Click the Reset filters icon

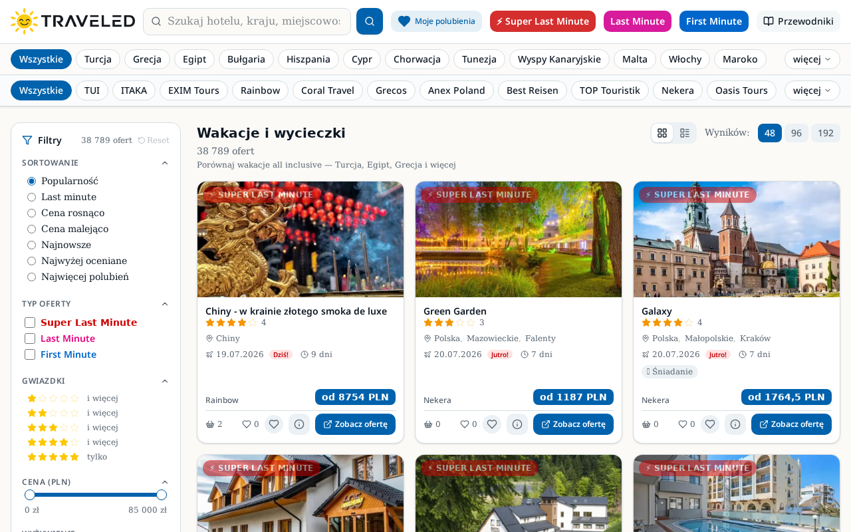pos(154,140)
